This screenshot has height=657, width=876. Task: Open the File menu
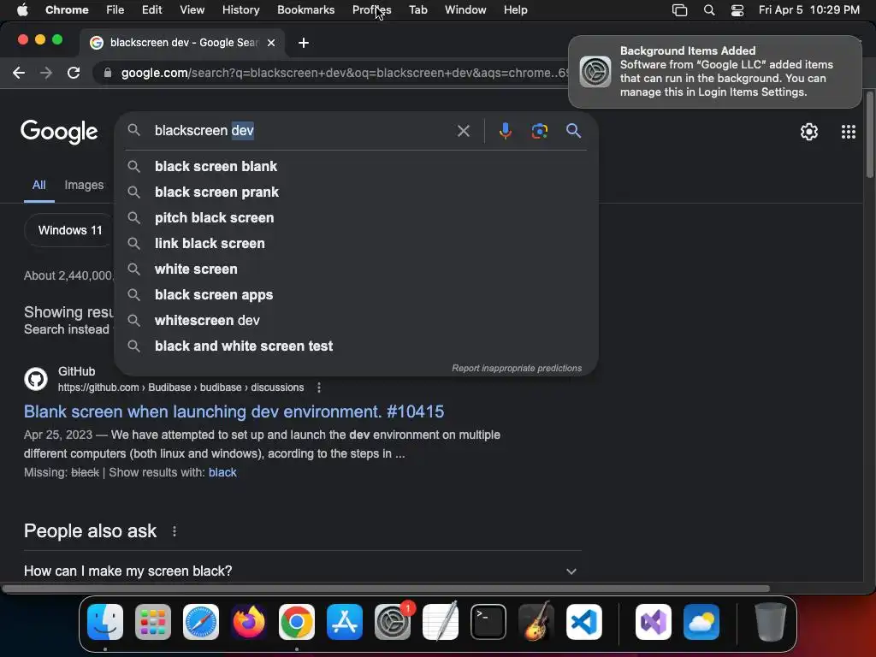(115, 10)
